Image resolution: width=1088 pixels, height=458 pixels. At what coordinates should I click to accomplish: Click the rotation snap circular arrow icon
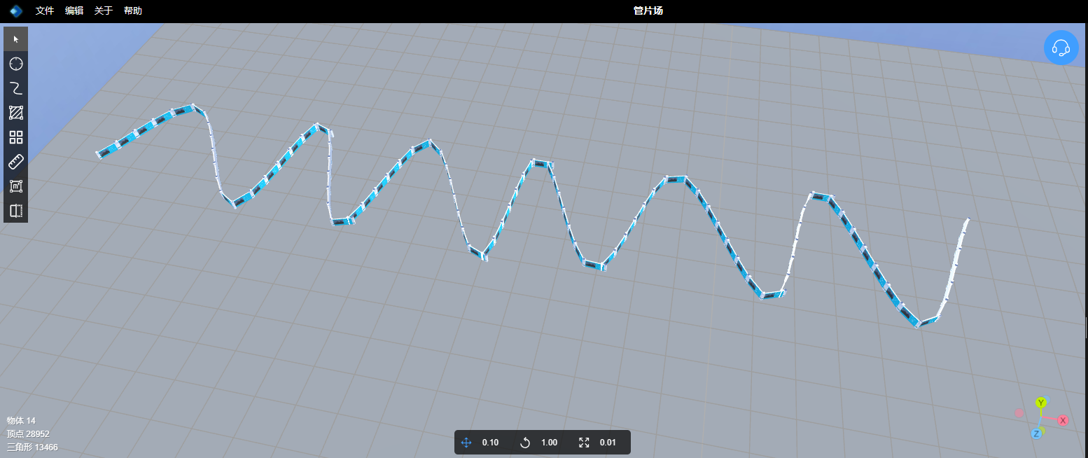[x=525, y=443]
